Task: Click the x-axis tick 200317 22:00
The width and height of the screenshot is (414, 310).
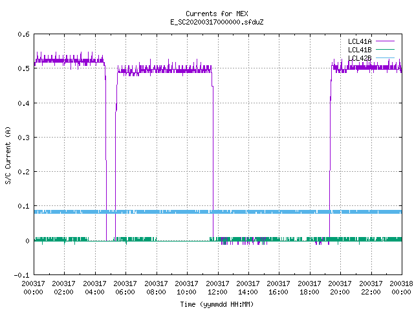Action: point(371,287)
